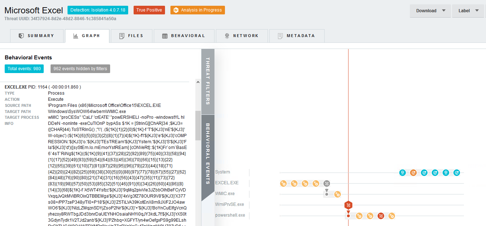Click the EXCEL.EXE PID: 1164 event header

click(x=43, y=87)
